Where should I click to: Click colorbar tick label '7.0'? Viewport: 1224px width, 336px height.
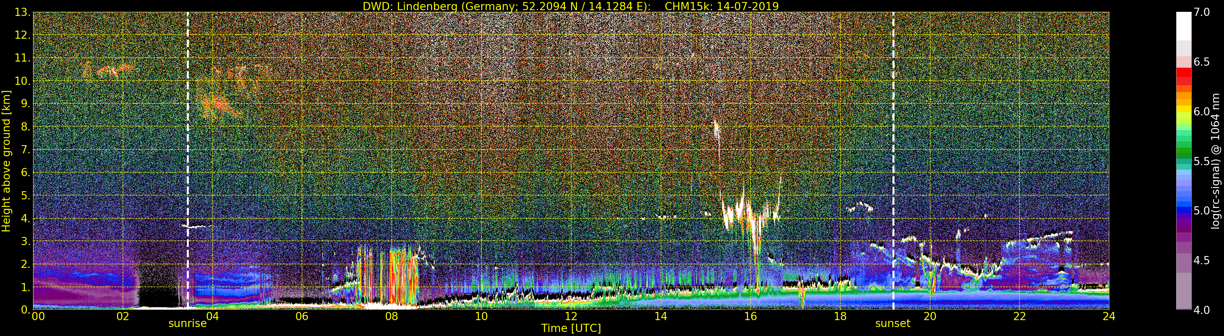click(1202, 12)
